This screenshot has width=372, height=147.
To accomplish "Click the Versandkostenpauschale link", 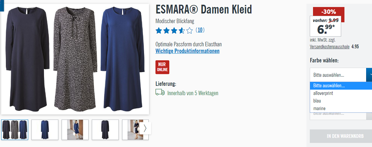I will [329, 47].
